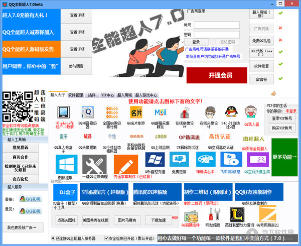Click the 登录 button in advertiser login
The height and width of the screenshot is (246, 301).
(196, 42)
